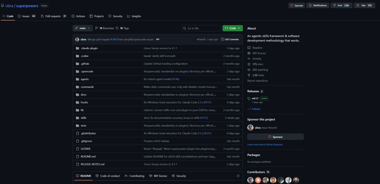This screenshot has height=184, width=380.
Task: Click Report repository
Action: (x=258, y=81)
